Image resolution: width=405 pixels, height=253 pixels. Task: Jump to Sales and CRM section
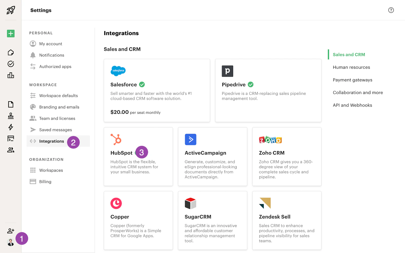coord(349,55)
